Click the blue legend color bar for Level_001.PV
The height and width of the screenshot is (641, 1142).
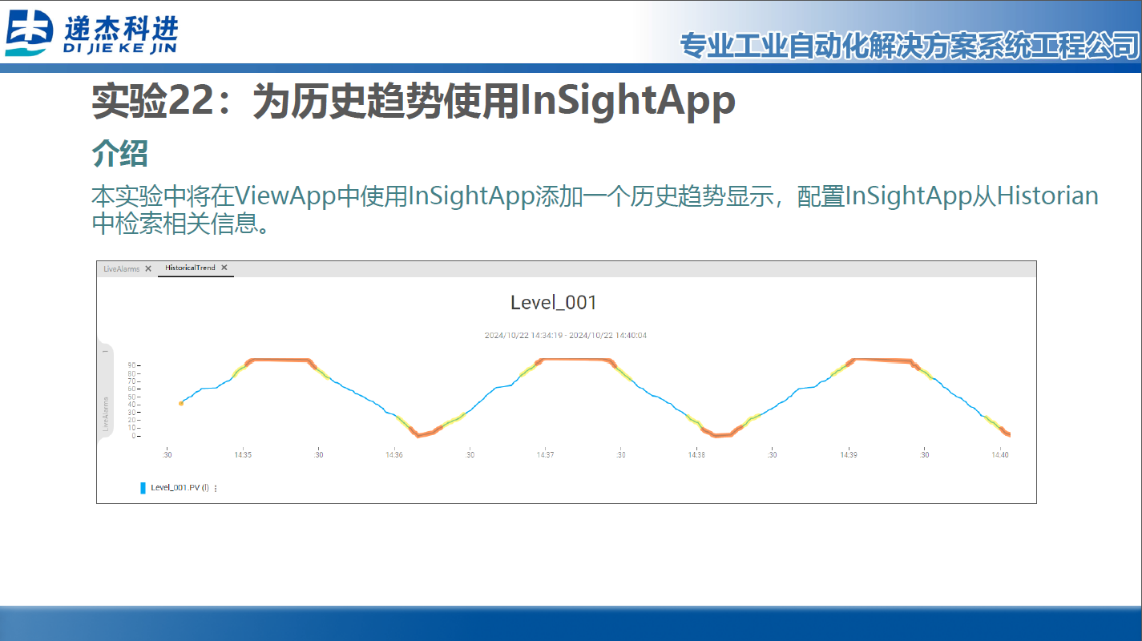pyautogui.click(x=143, y=488)
